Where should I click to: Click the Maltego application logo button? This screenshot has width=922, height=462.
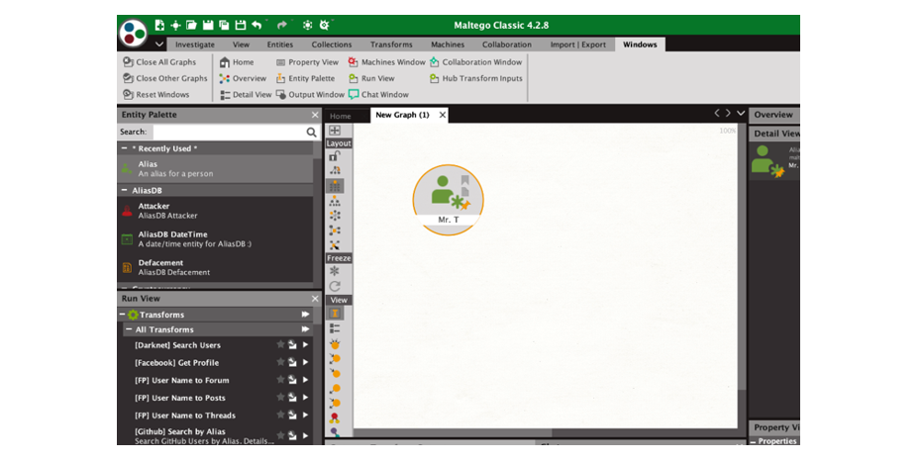(x=133, y=34)
